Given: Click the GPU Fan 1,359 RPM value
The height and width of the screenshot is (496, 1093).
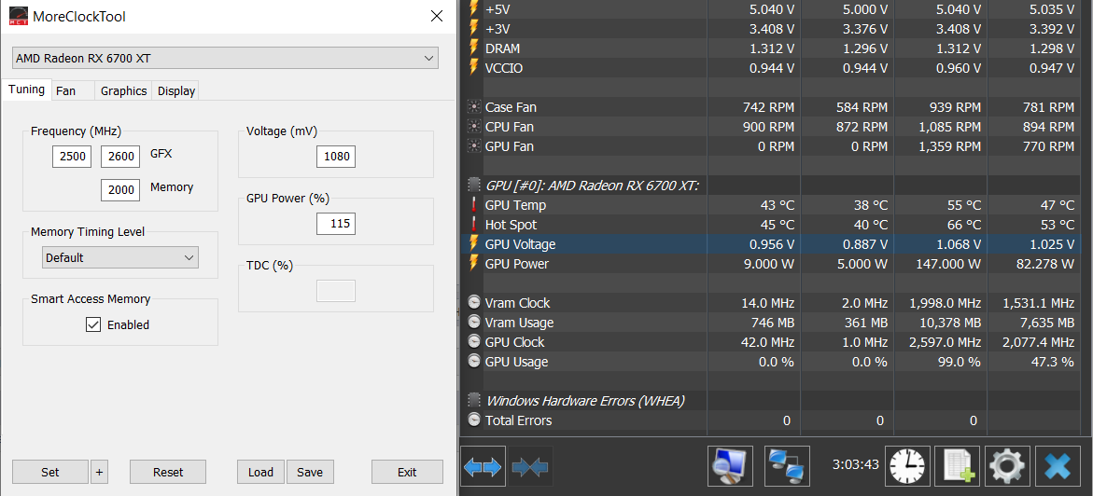Looking at the screenshot, I should (949, 146).
